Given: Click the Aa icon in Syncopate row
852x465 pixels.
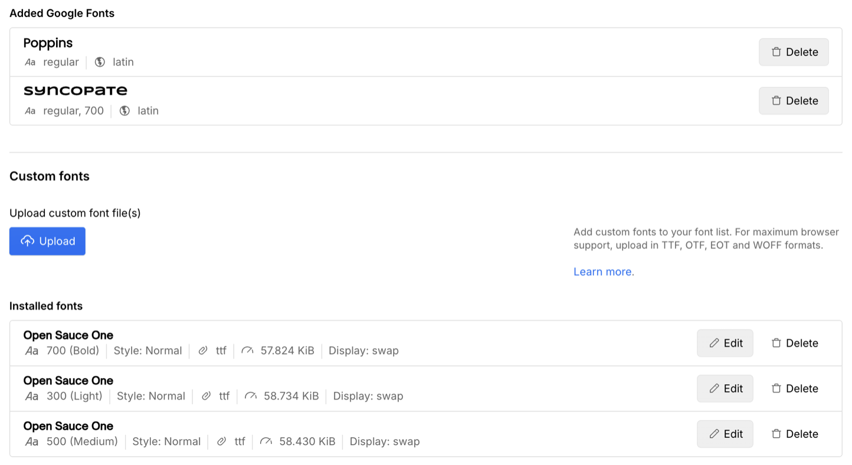Looking at the screenshot, I should click(30, 111).
